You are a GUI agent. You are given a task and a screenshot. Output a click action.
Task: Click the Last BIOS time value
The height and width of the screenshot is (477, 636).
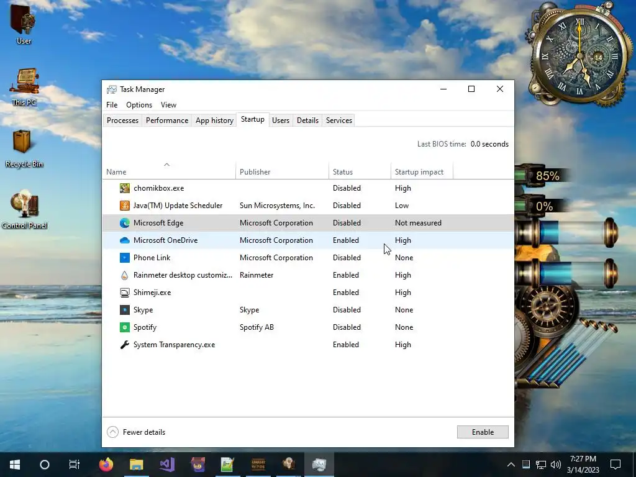(489, 144)
